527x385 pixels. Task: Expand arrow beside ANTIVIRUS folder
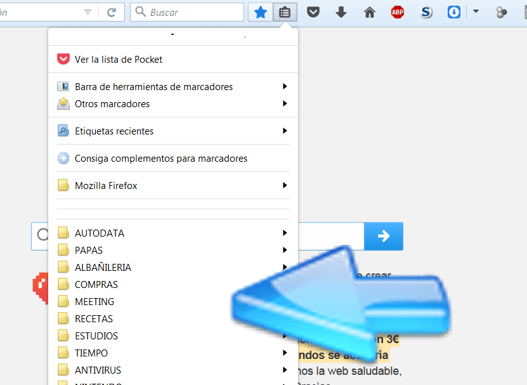coord(285,370)
